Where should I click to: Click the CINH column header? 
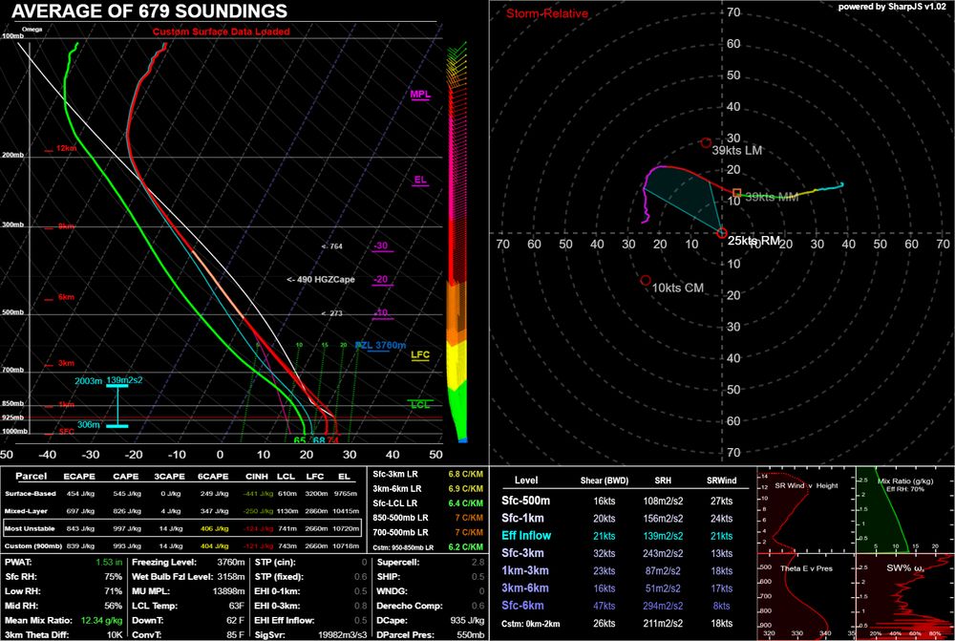(x=257, y=477)
